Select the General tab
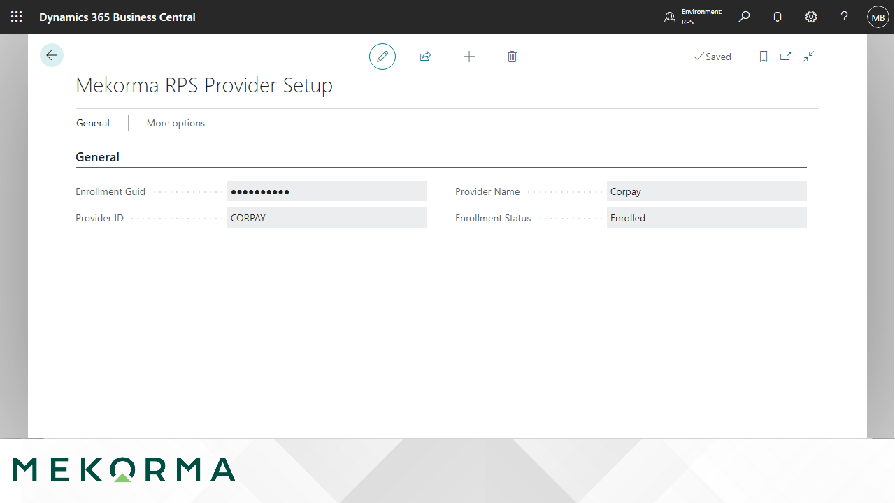 tap(93, 123)
